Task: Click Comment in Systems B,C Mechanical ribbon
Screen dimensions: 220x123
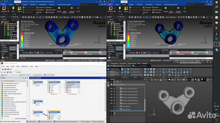Action: point(40,10)
